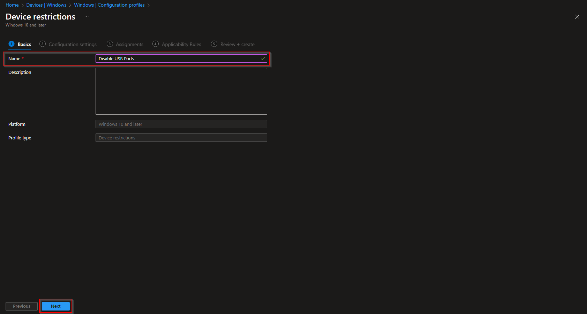Open Devices | Windows from the breadcrumb

[x=46, y=5]
